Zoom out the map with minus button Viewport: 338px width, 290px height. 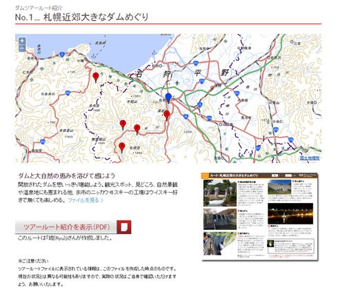pyautogui.click(x=22, y=48)
